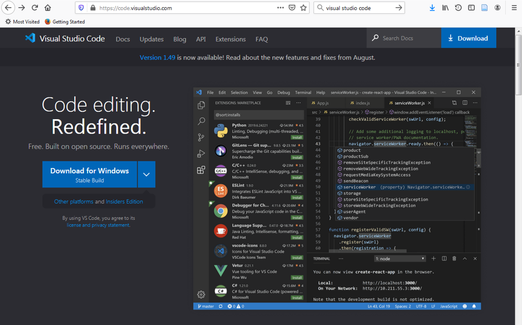Visit the FAQ page
This screenshot has width=522, height=325.
coord(262,39)
